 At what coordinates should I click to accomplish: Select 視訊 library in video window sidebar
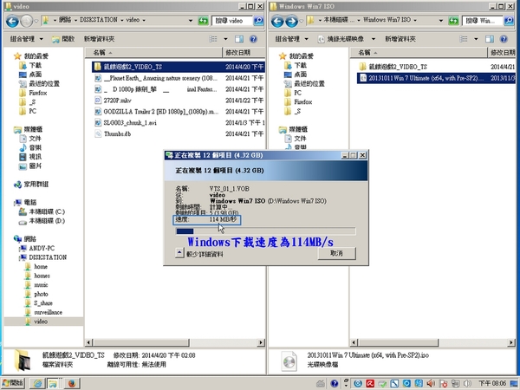click(x=30, y=157)
